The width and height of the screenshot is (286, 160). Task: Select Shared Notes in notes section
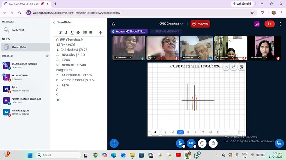point(26,47)
